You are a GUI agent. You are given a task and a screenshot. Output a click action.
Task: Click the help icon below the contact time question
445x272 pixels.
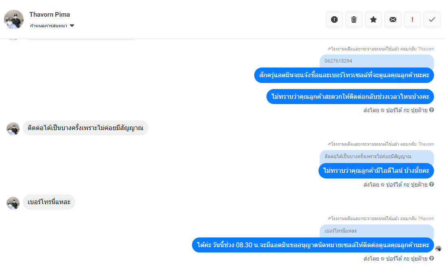click(x=432, y=110)
